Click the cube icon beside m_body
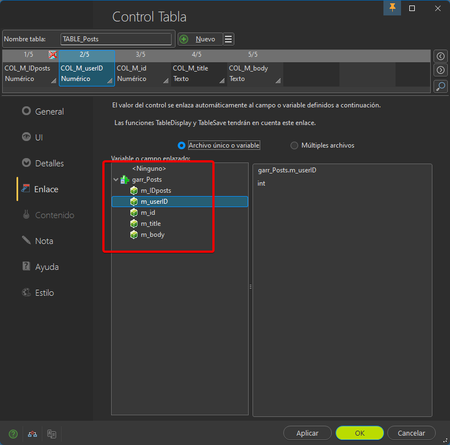This screenshot has height=445, width=450. pyautogui.click(x=134, y=235)
